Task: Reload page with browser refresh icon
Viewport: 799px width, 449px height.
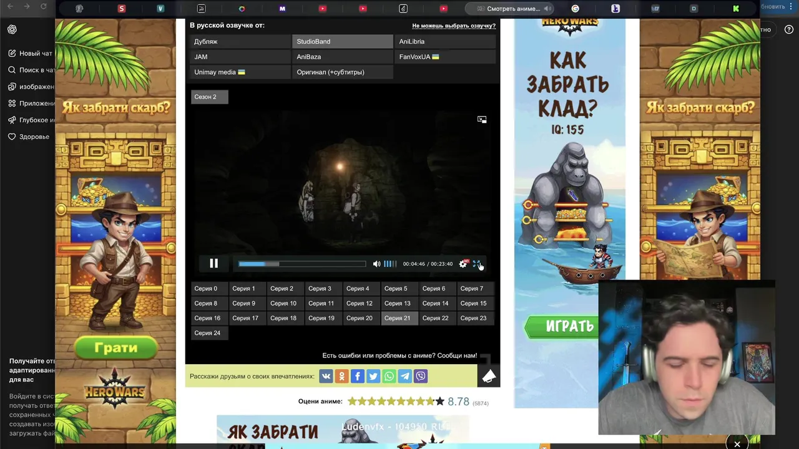Action: (x=44, y=6)
